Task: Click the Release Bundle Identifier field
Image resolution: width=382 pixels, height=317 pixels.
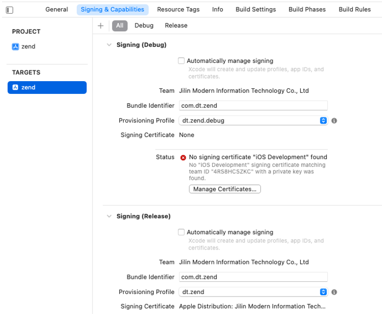Action: [x=253, y=277]
